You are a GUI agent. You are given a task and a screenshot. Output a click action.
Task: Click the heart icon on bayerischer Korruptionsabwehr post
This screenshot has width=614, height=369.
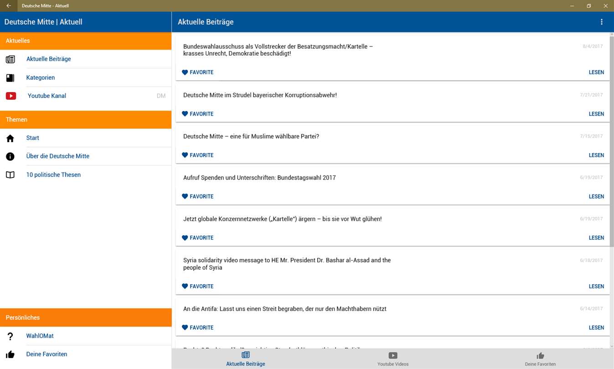tap(185, 114)
